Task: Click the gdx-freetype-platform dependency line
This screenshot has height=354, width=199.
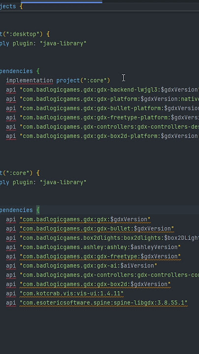Action: coord(102,118)
